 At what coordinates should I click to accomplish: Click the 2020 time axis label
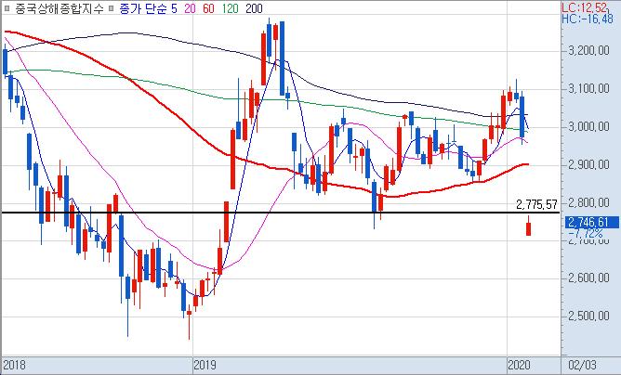tap(520, 365)
